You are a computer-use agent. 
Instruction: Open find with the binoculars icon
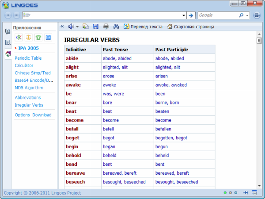(116, 27)
